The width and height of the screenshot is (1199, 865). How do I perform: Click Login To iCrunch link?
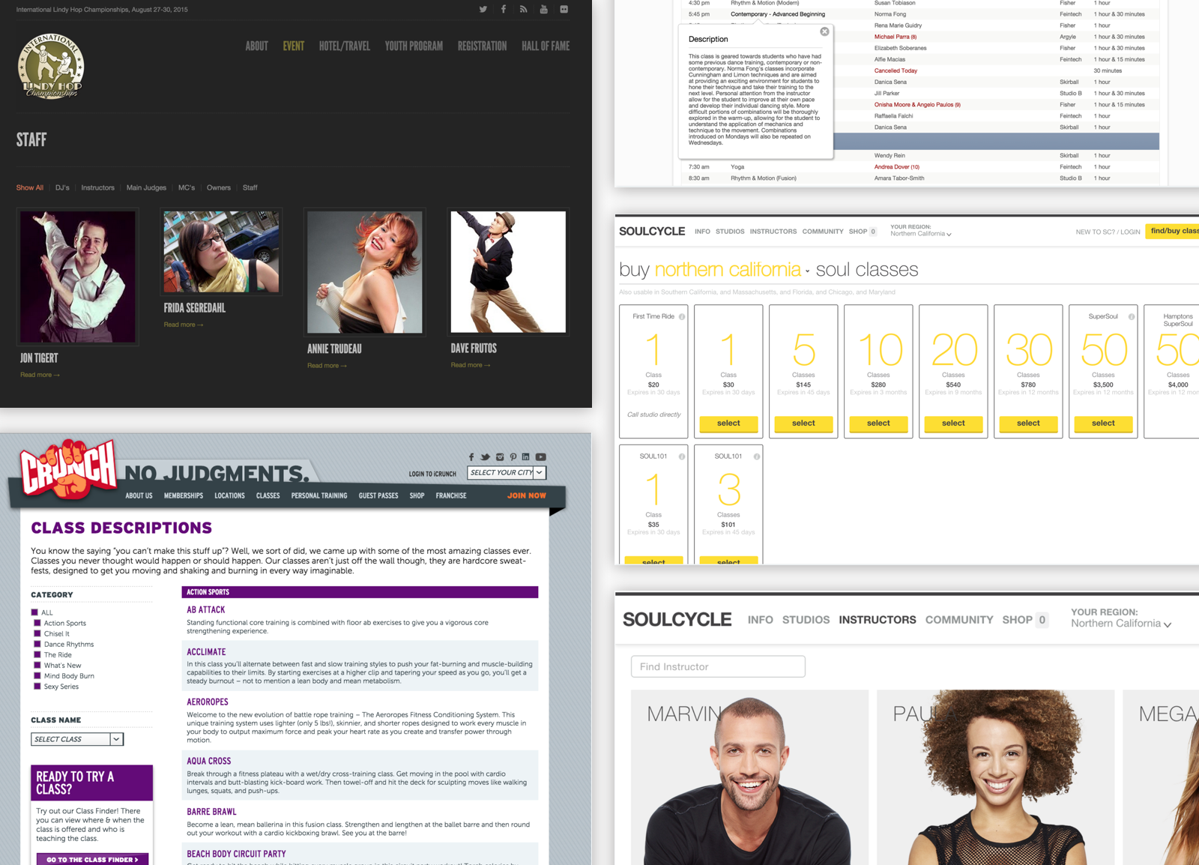[x=432, y=474]
